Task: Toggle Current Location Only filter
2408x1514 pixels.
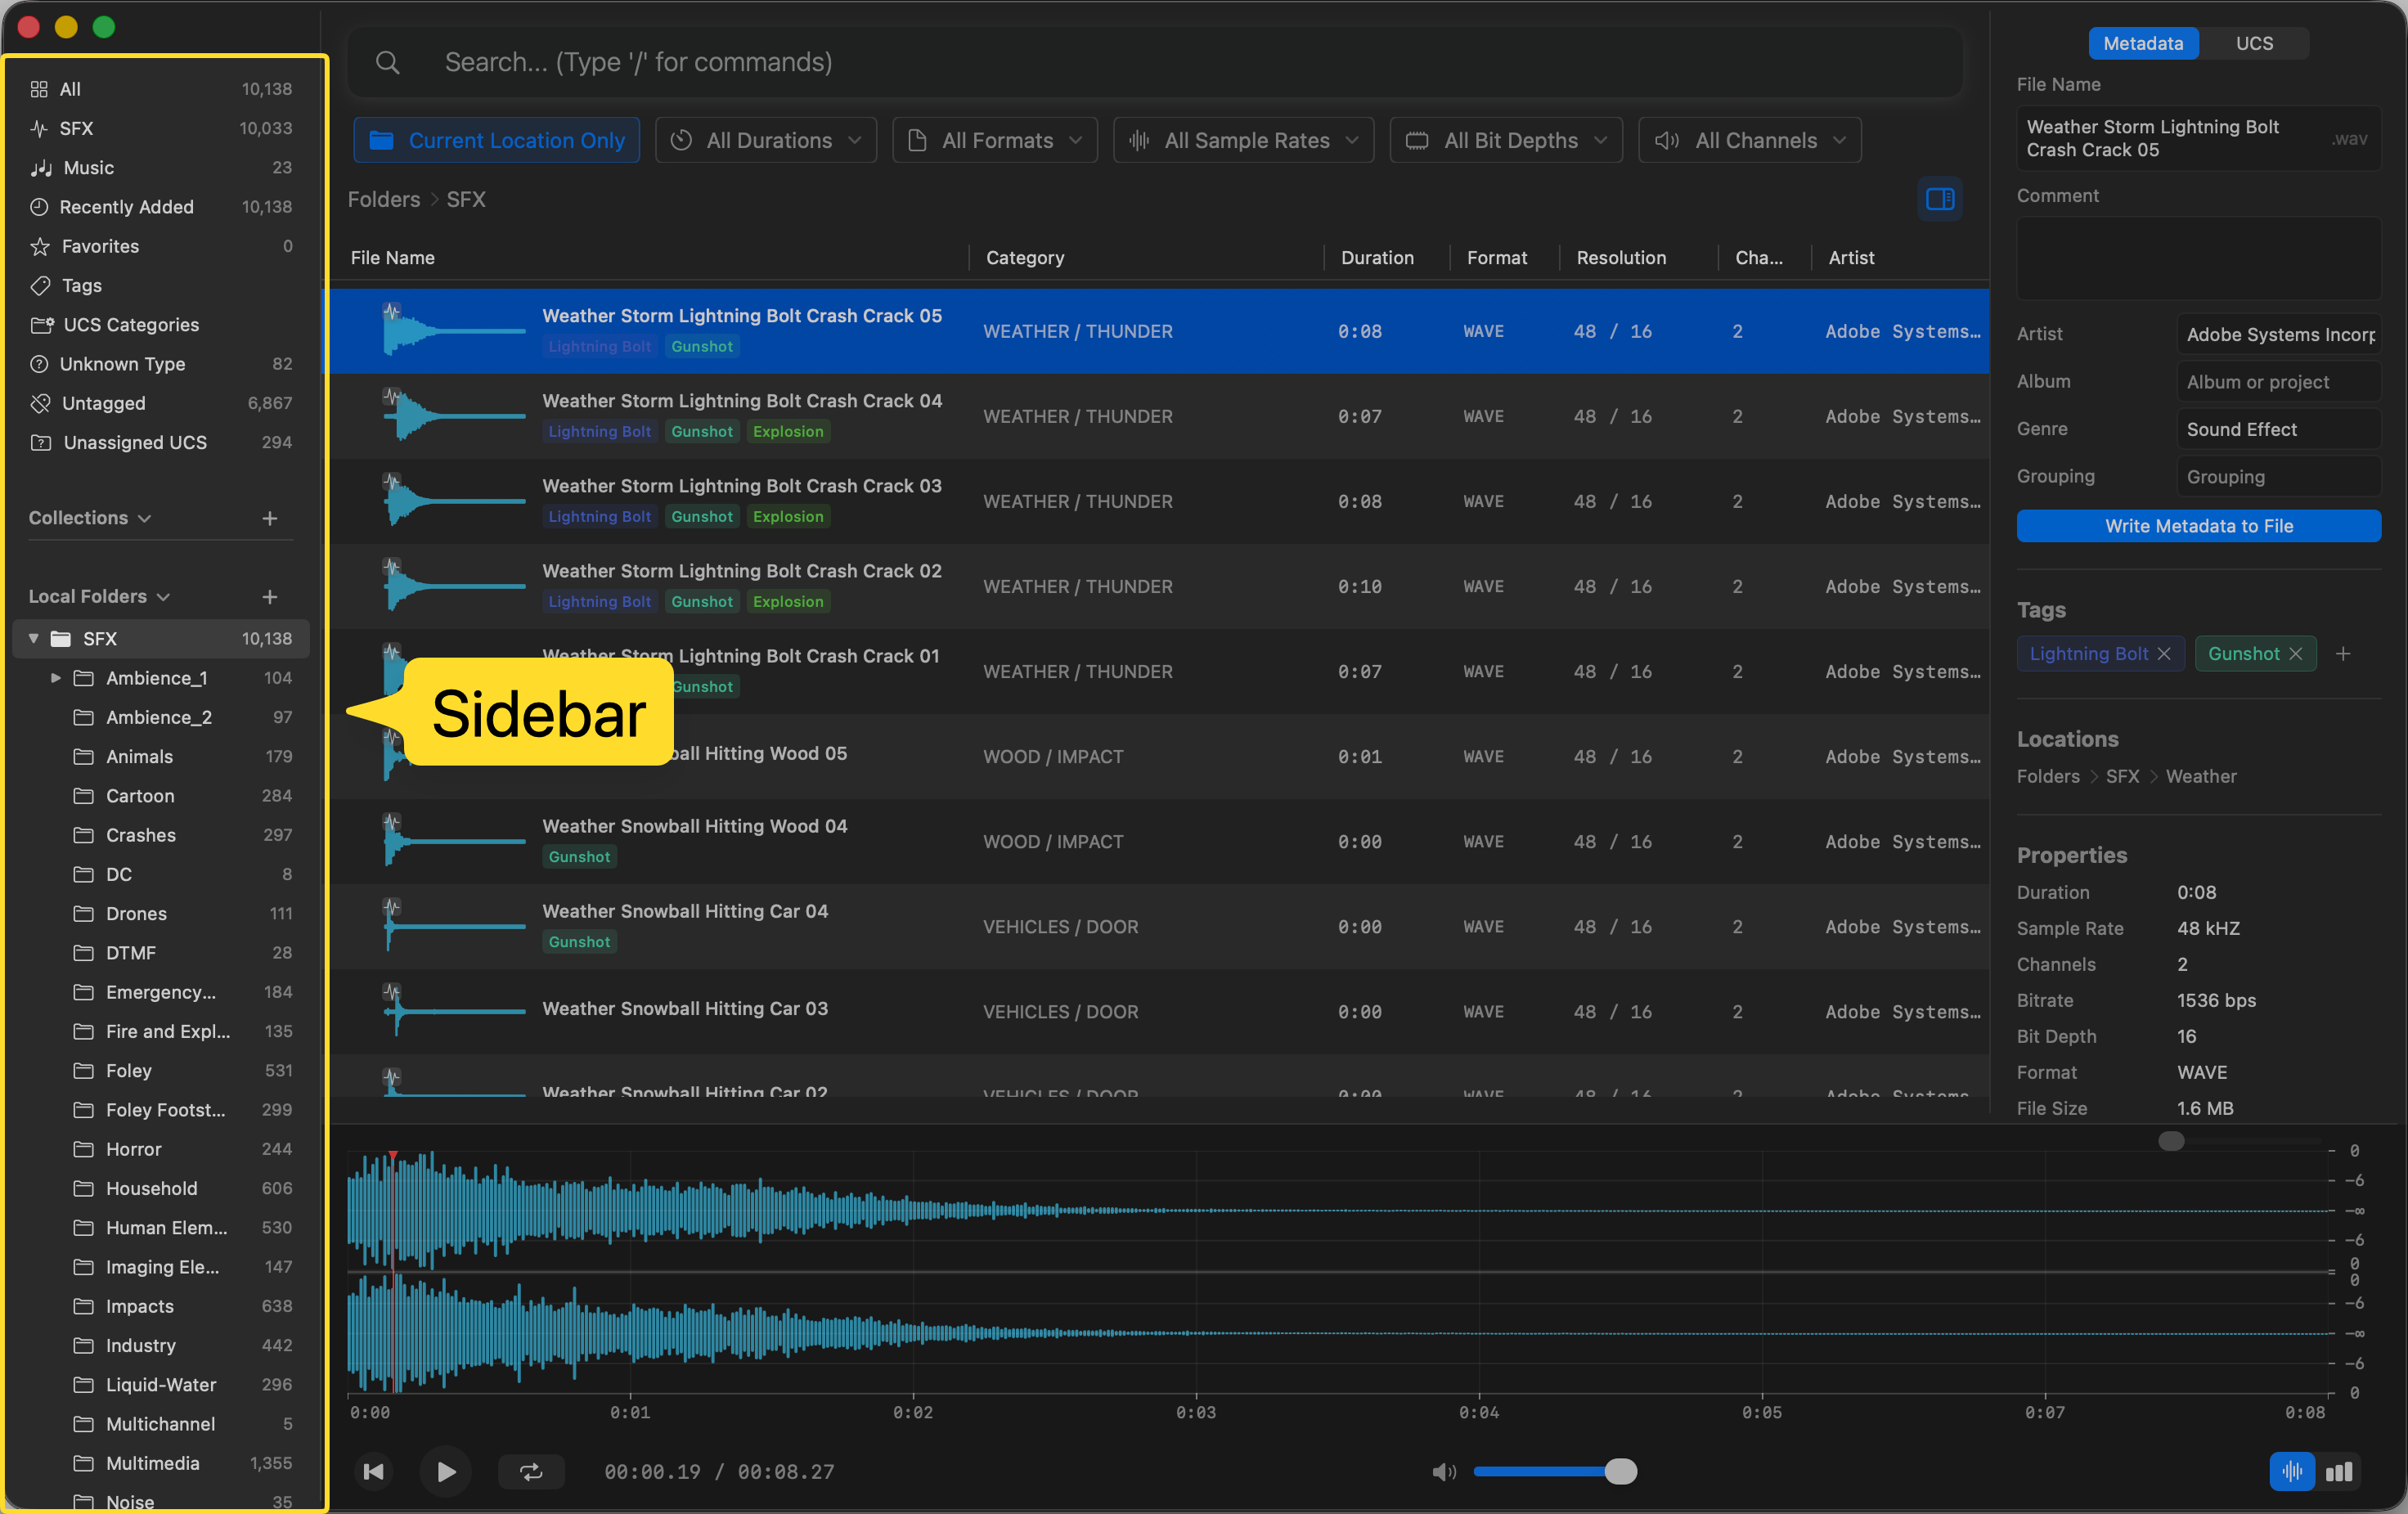Action: tap(497, 140)
